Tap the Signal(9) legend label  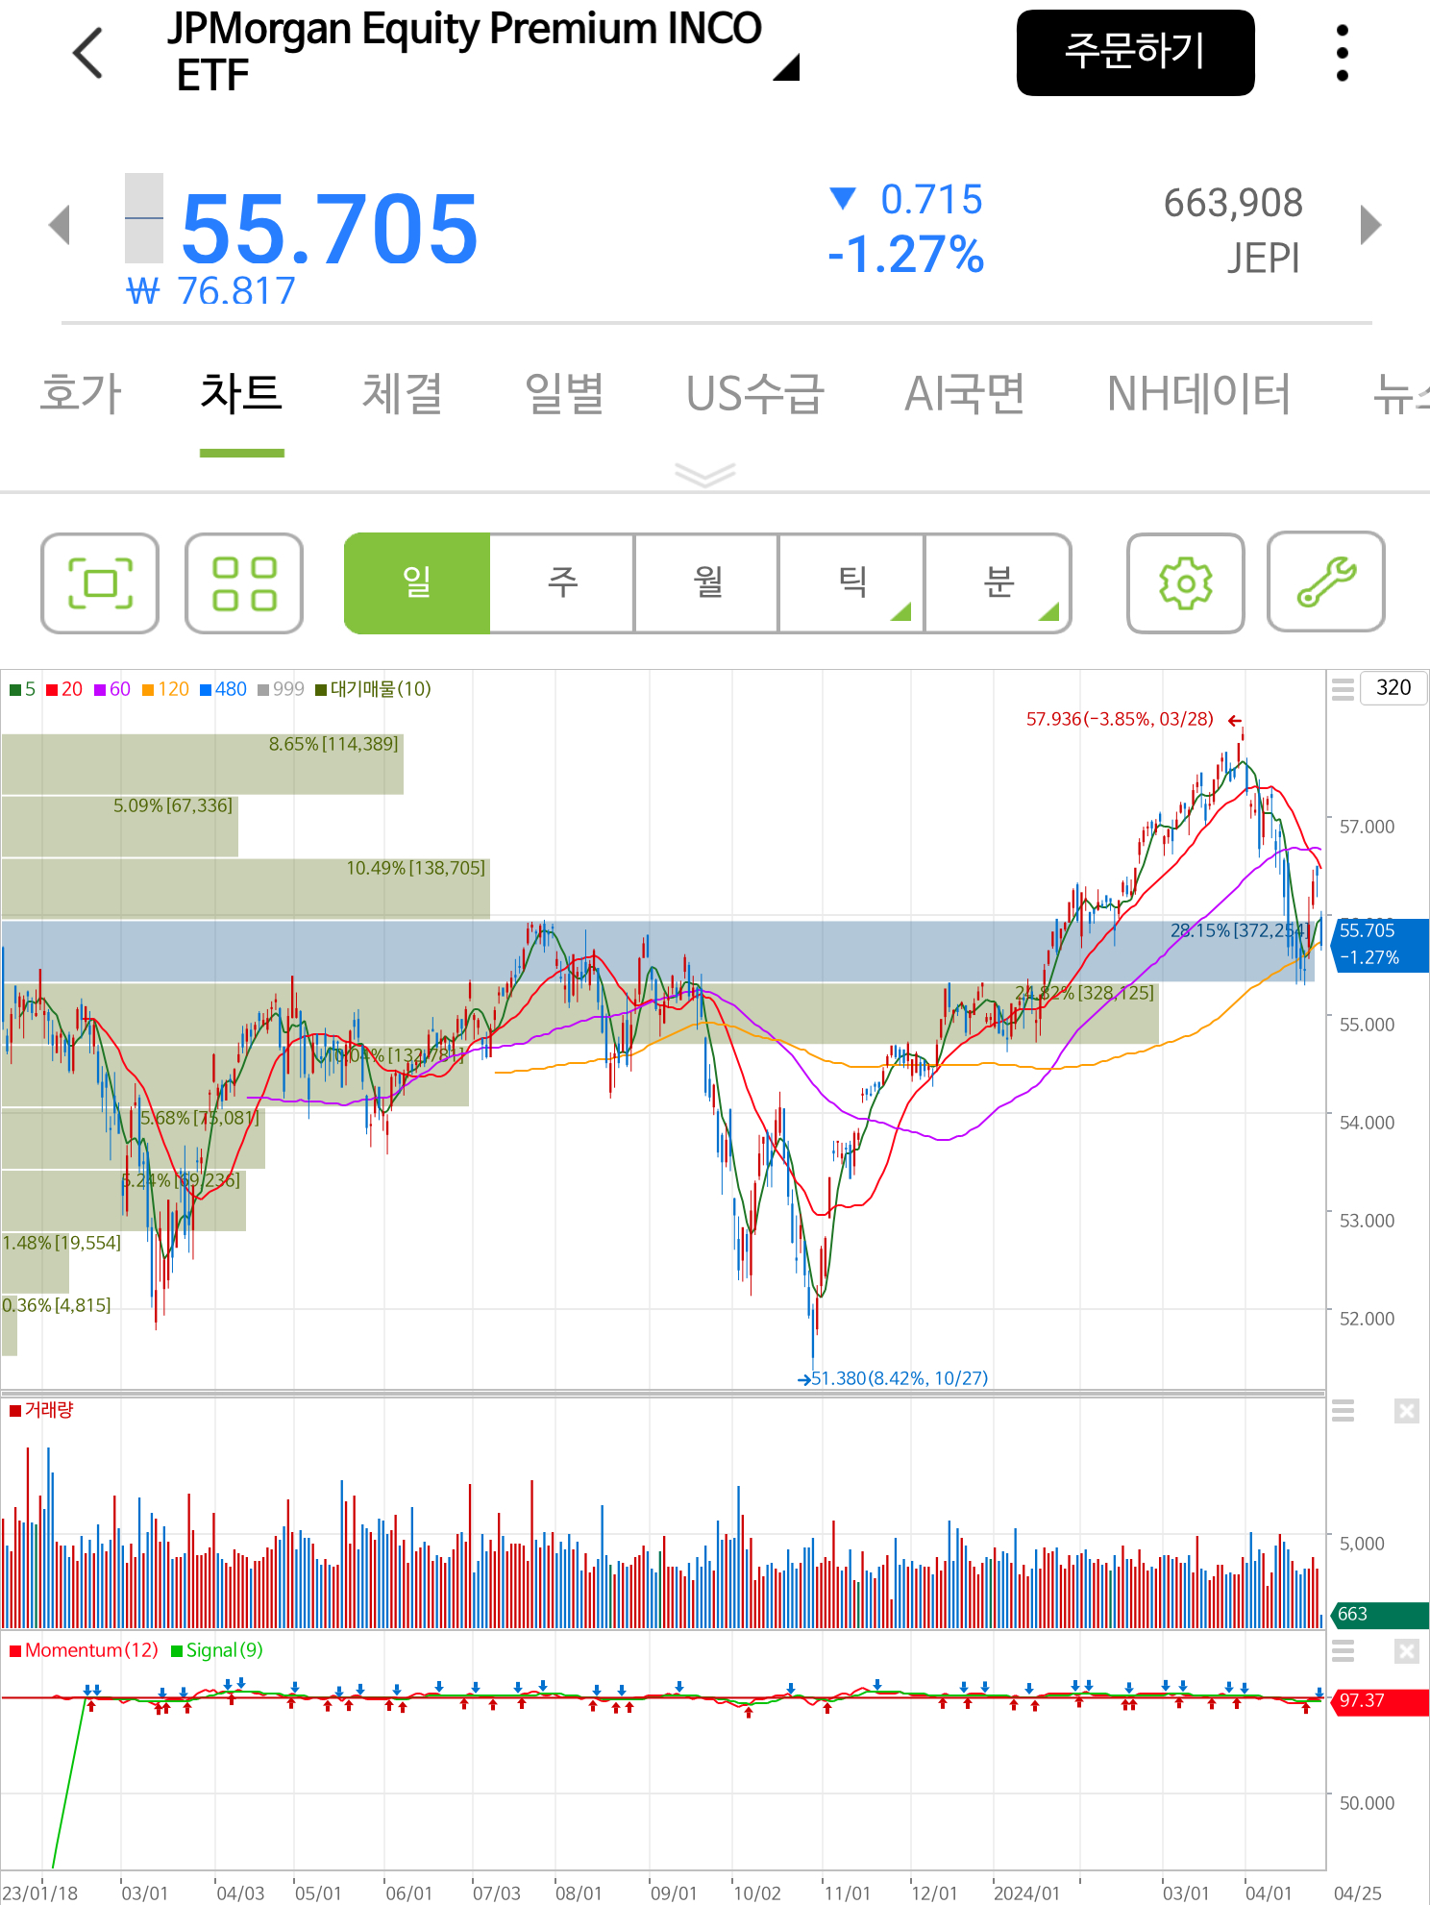point(217,1650)
